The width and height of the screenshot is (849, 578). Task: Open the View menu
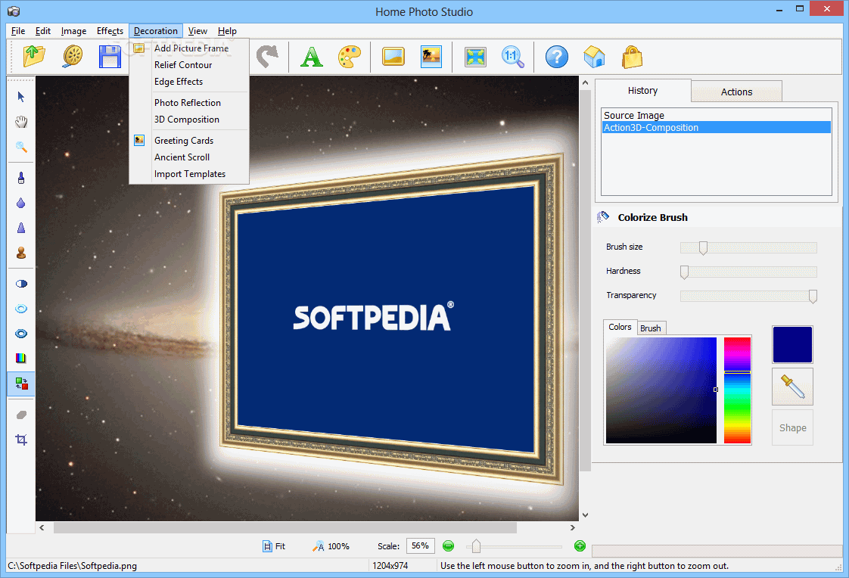click(197, 31)
